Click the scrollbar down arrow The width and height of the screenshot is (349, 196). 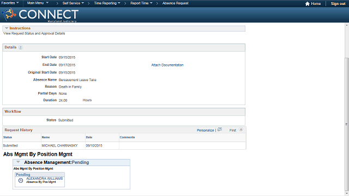point(347,193)
